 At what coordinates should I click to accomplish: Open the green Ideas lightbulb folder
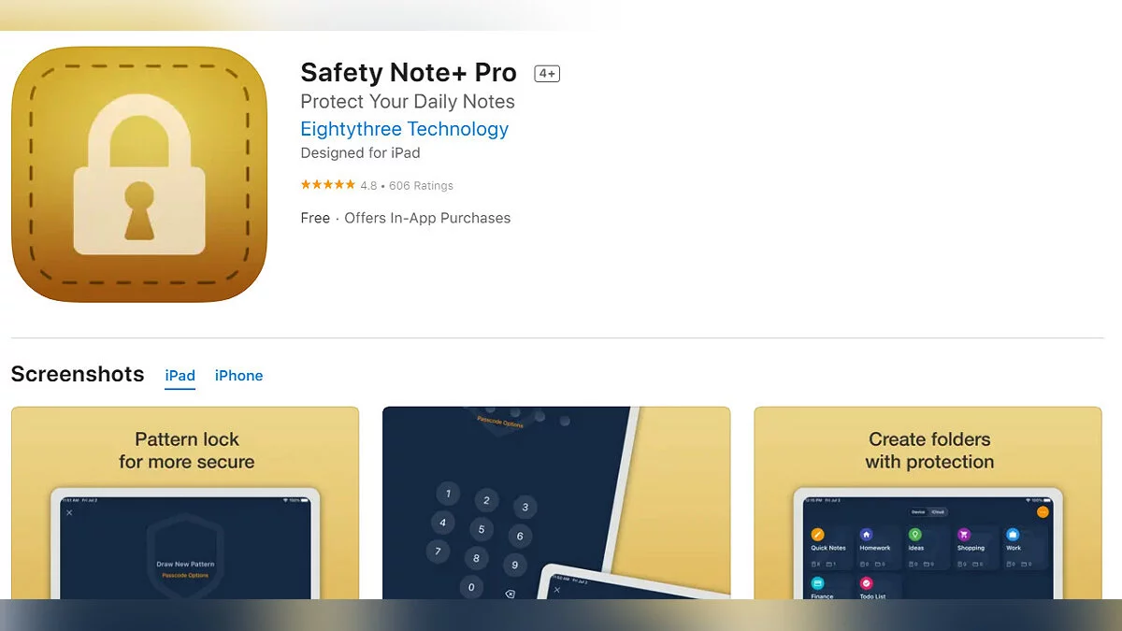(915, 535)
